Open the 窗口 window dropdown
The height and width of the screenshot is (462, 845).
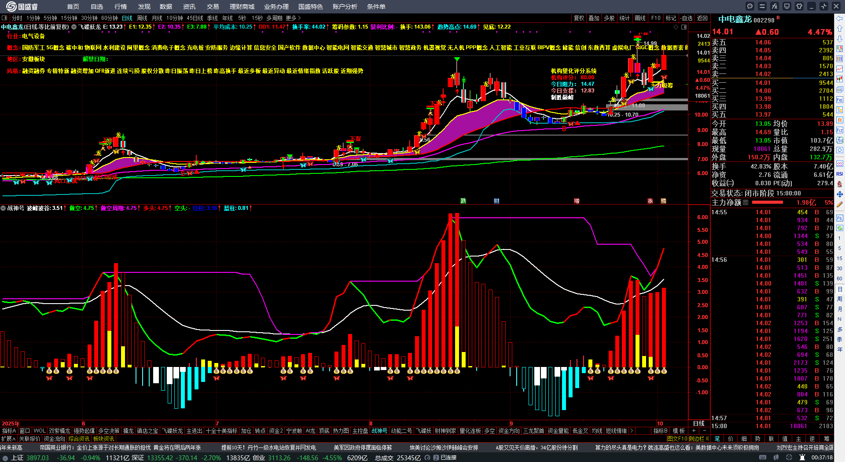tap(25, 431)
